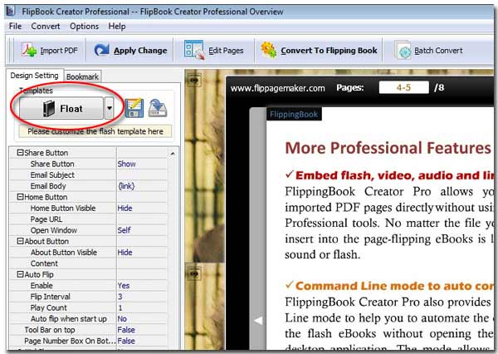The height and width of the screenshot is (354, 498).
Task: Open the Help menu
Action: [117, 26]
